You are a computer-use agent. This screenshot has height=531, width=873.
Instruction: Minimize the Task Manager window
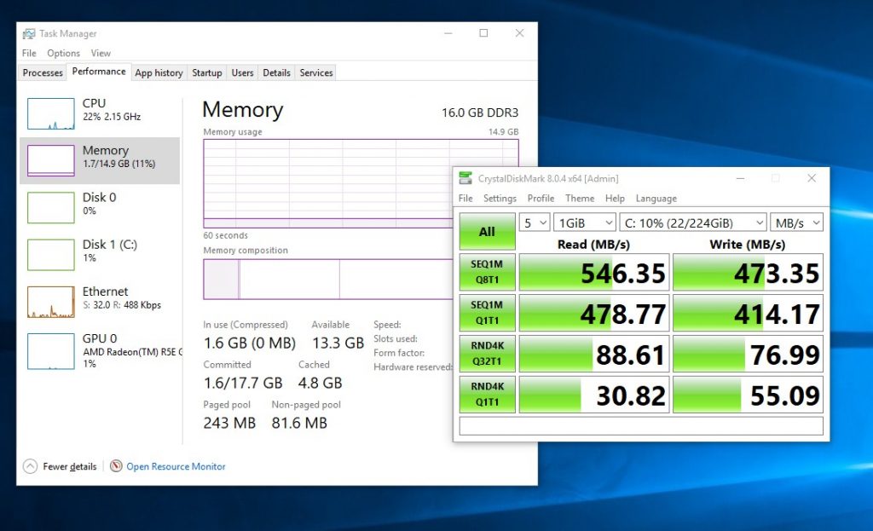448,33
